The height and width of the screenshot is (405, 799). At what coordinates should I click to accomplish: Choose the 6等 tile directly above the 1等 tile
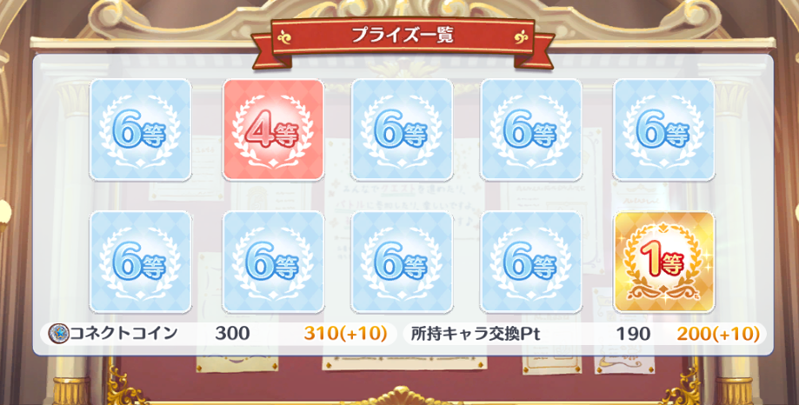(x=664, y=129)
